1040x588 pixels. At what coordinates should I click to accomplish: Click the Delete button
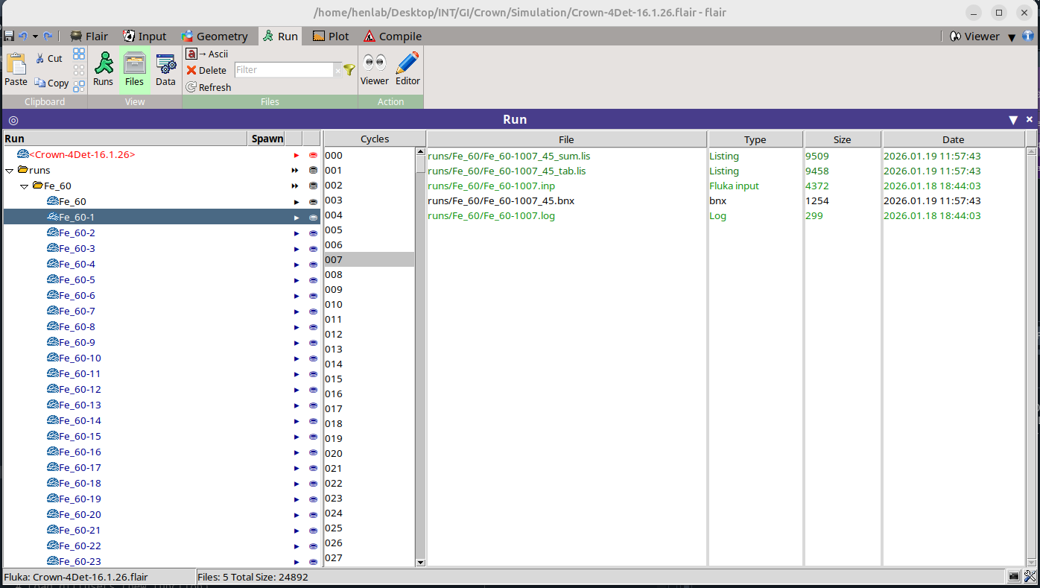[206, 70]
